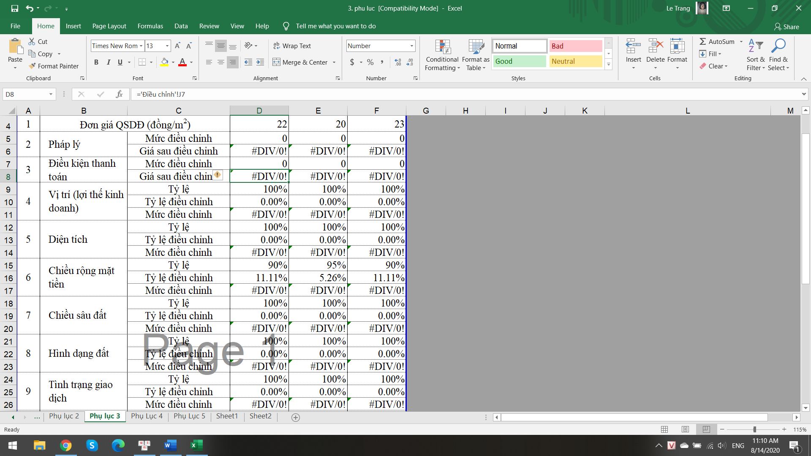Click the Insert Function fx icon

click(x=119, y=94)
